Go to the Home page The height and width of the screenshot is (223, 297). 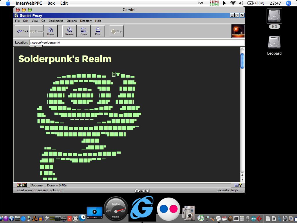50,31
